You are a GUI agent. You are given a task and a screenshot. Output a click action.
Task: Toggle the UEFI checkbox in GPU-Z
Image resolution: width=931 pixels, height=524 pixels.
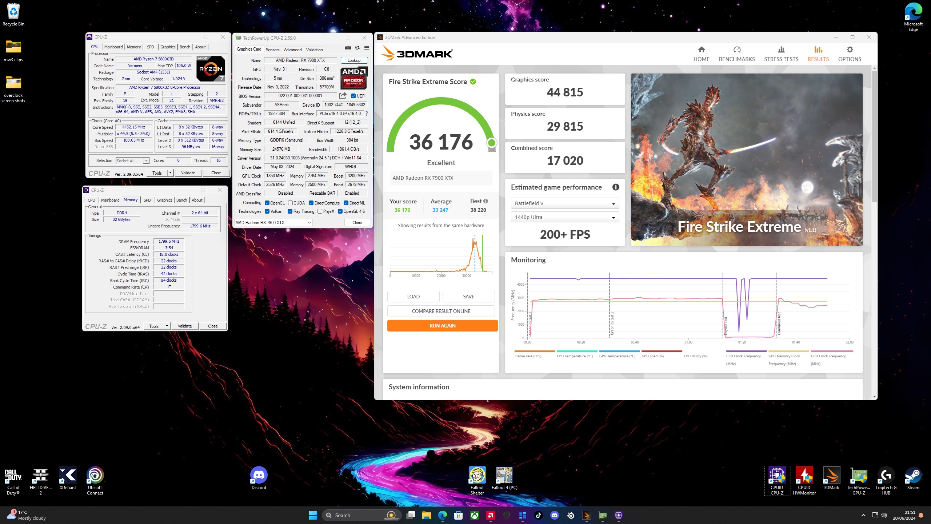pos(353,96)
